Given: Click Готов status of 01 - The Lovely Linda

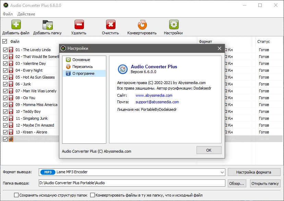Looking at the screenshot, I should [264, 50].
